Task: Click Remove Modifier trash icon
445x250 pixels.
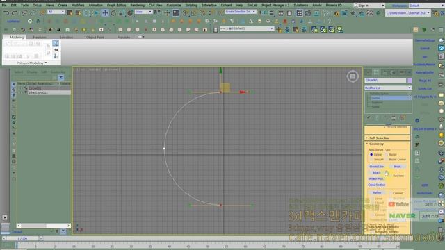Action: click(x=394, y=117)
